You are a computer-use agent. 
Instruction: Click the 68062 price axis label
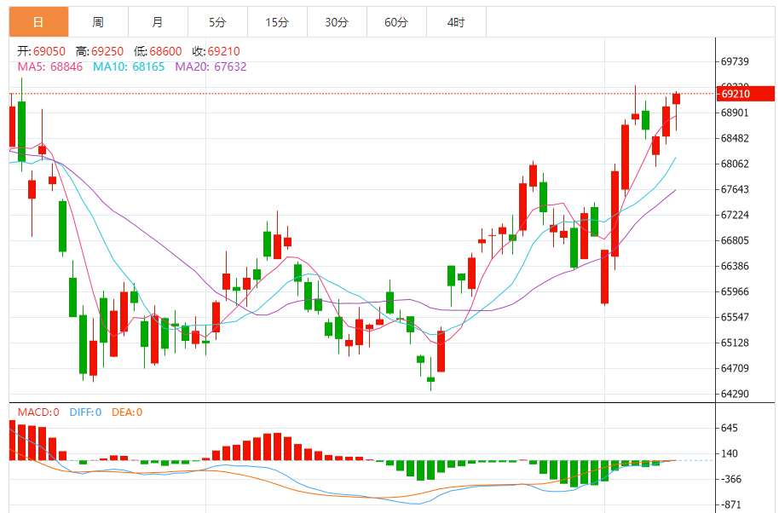[735, 164]
